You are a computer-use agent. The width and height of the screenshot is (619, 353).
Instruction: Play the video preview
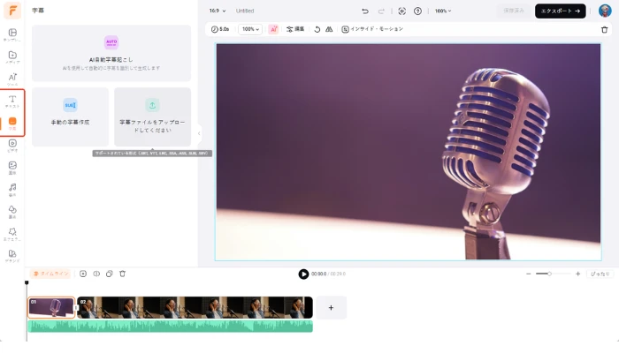pyautogui.click(x=303, y=274)
